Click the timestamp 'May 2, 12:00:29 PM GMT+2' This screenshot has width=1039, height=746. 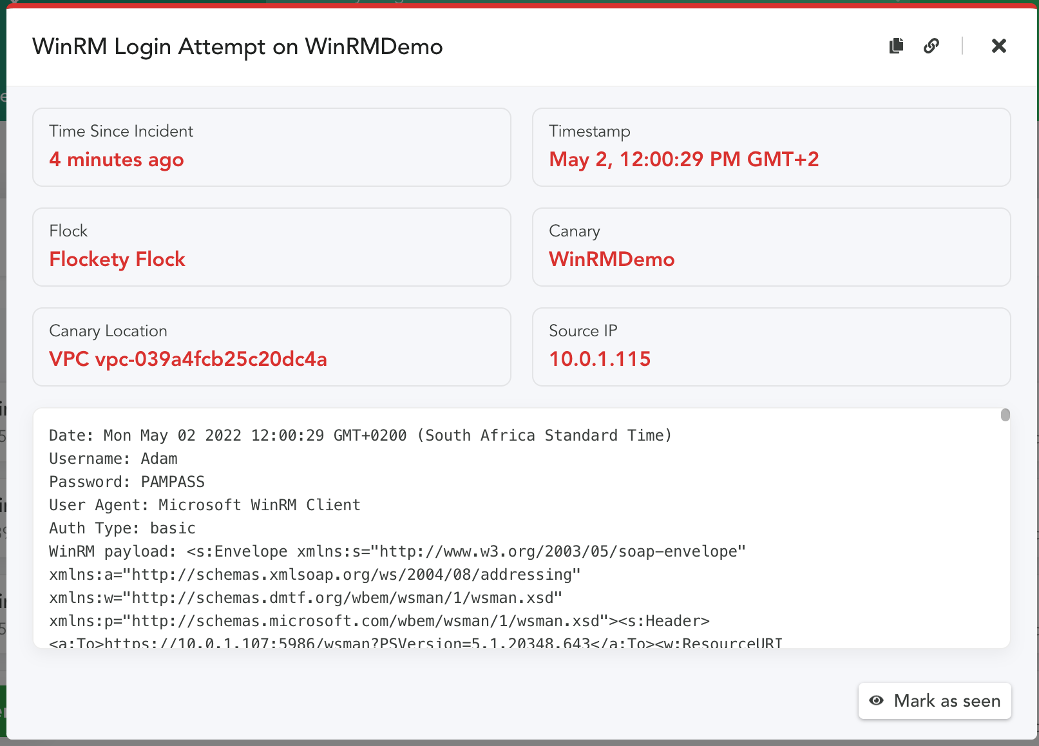(684, 159)
